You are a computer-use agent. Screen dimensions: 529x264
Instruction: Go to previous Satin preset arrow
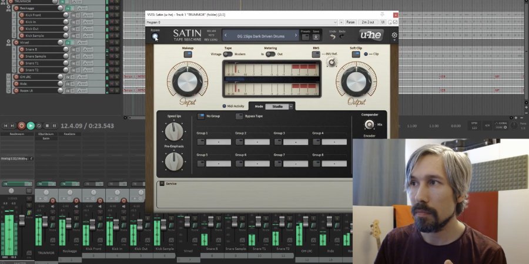pos(226,35)
